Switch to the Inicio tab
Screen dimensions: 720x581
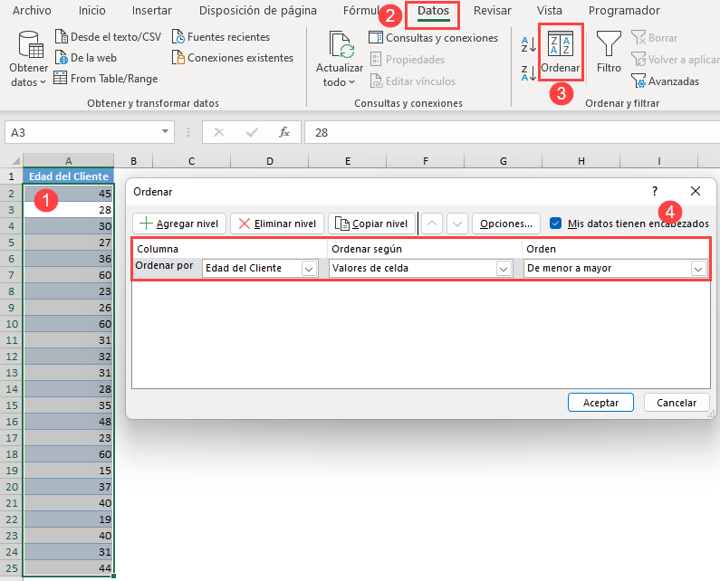[x=91, y=11]
